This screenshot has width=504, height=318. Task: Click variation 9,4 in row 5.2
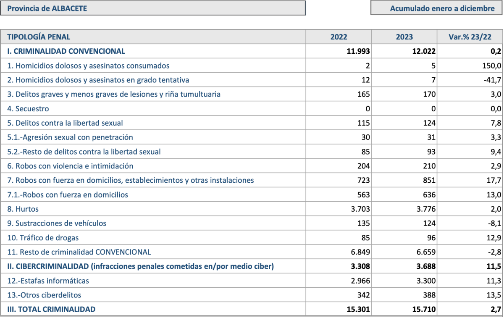coord(496,151)
